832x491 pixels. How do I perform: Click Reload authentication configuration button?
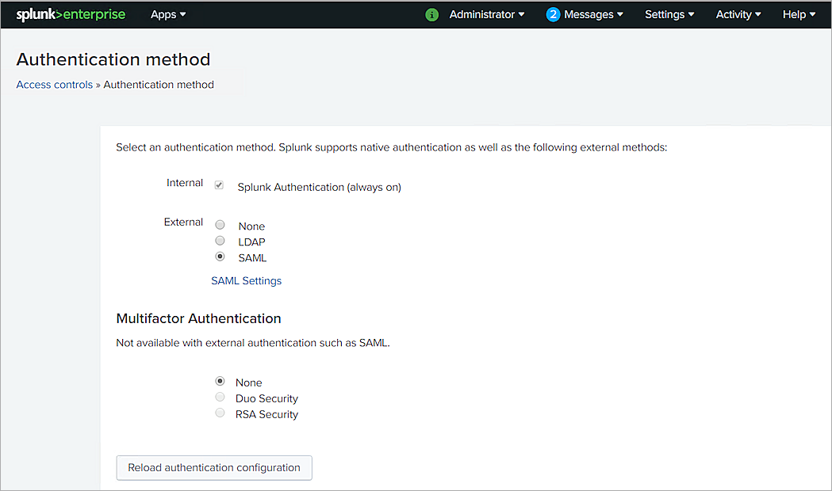coord(214,467)
